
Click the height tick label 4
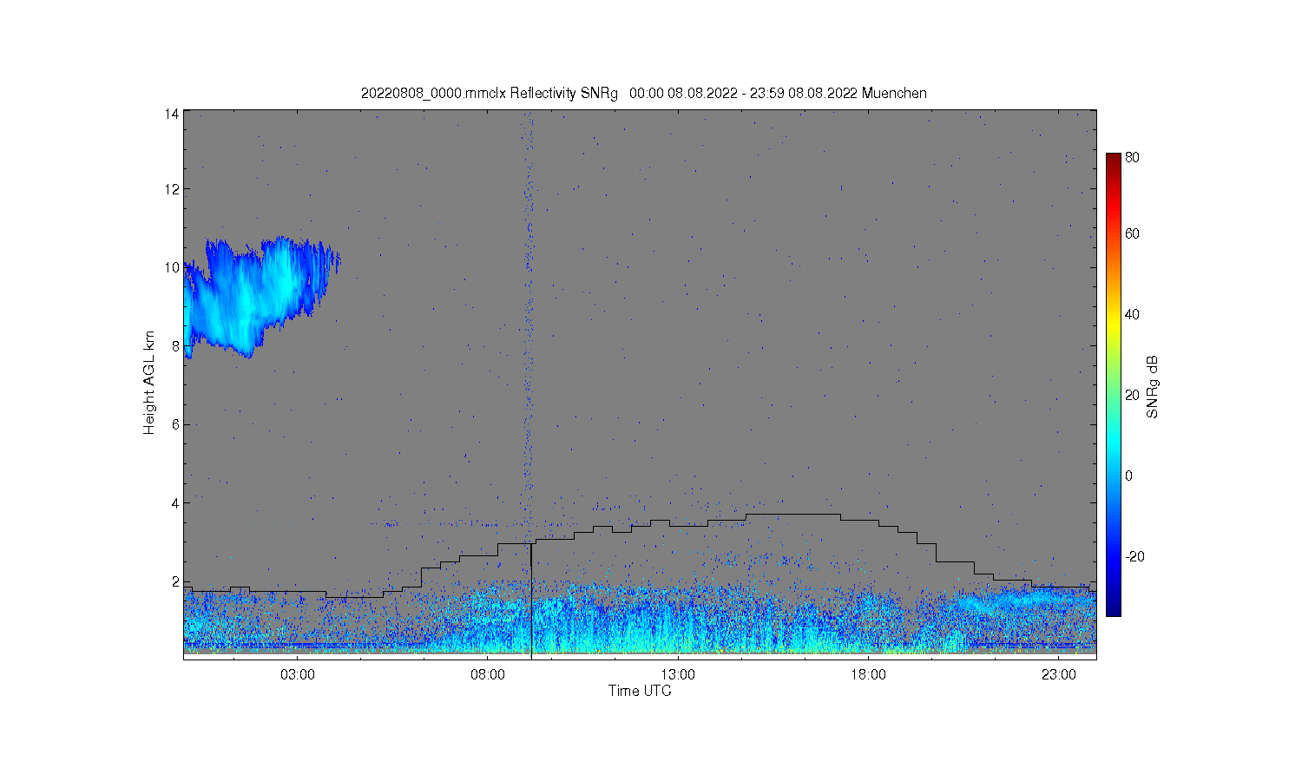pyautogui.click(x=176, y=503)
